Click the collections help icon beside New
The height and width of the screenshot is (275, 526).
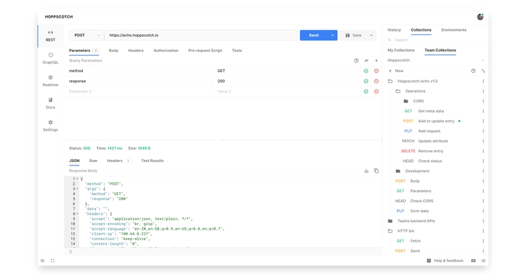473,71
